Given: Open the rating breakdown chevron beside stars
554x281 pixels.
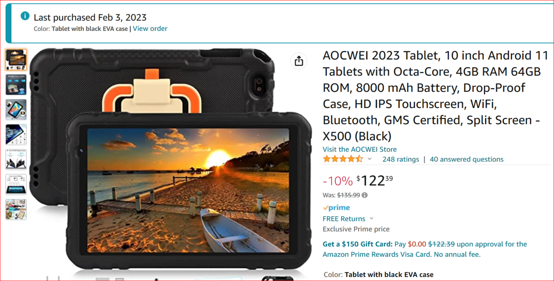Looking at the screenshot, I should point(370,159).
